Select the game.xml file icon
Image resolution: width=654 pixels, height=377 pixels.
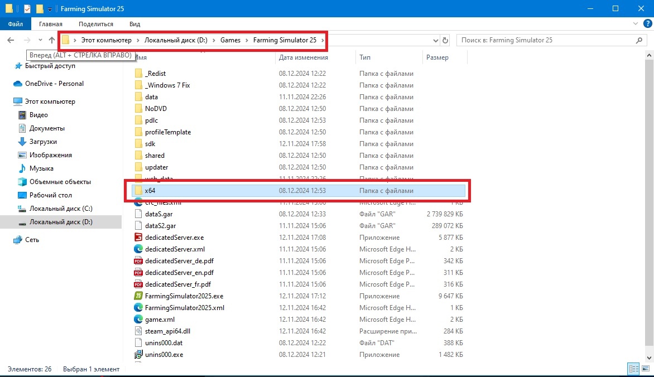(x=138, y=319)
